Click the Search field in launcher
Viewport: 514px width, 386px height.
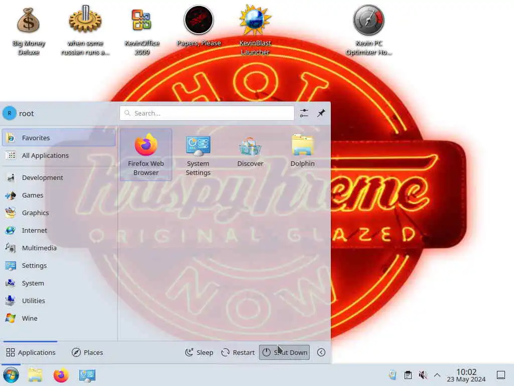[207, 113]
